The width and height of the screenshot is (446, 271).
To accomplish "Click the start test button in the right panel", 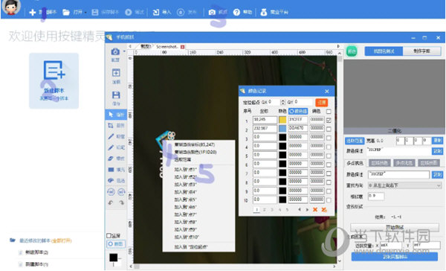I will (395, 227).
